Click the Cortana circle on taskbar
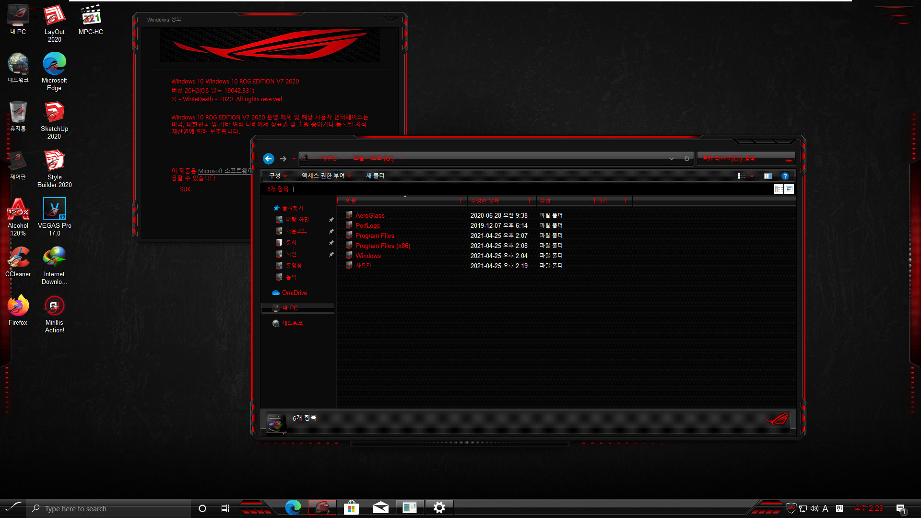 pos(202,508)
